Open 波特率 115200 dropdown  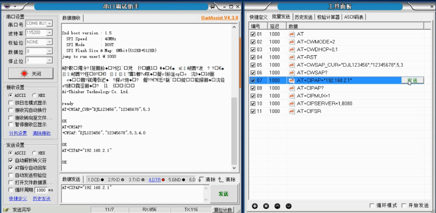(50, 33)
